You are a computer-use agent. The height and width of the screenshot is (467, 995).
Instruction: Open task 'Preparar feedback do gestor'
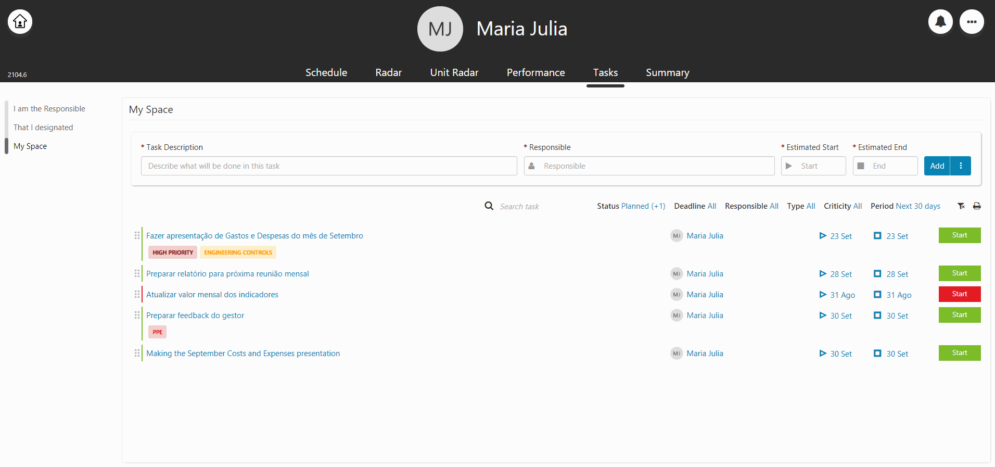point(195,315)
